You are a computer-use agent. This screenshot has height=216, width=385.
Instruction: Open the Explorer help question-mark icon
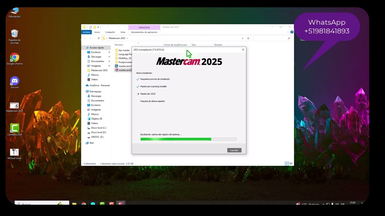click(x=292, y=32)
